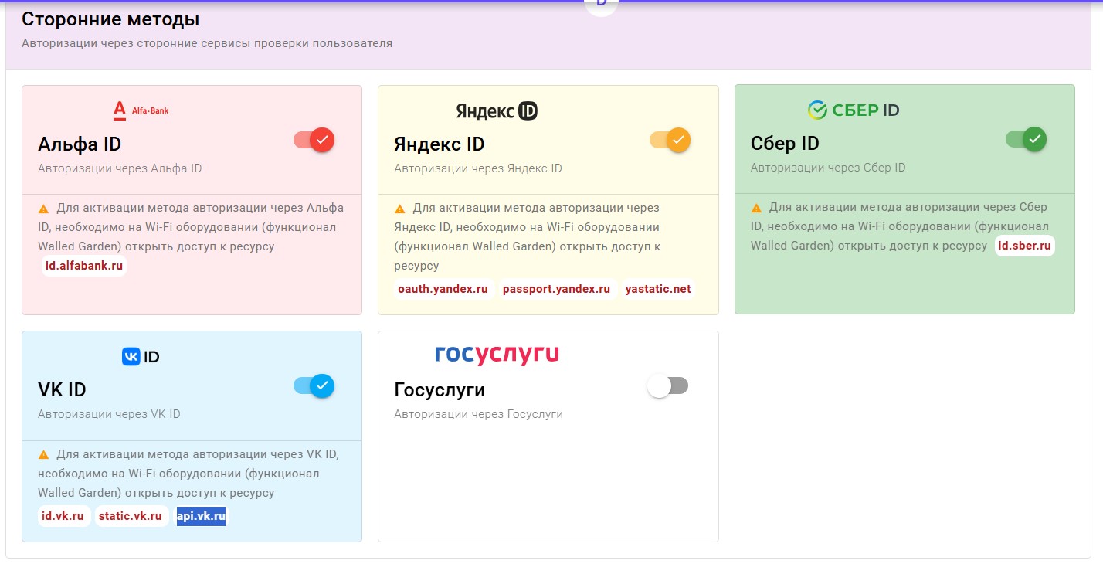Click the VK ID card title
The height and width of the screenshot is (574, 1103).
62,390
